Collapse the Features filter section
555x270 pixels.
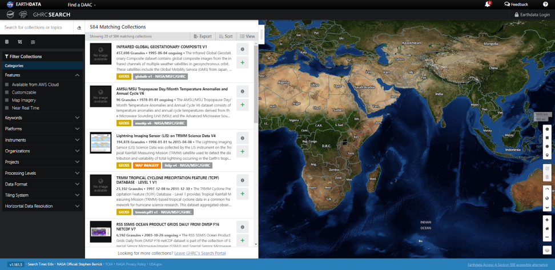(x=42, y=75)
